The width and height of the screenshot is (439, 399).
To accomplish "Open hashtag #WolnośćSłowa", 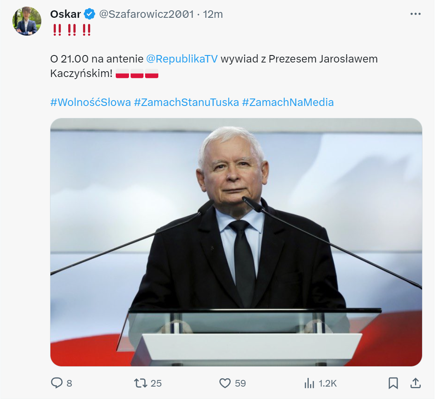I will point(91,102).
